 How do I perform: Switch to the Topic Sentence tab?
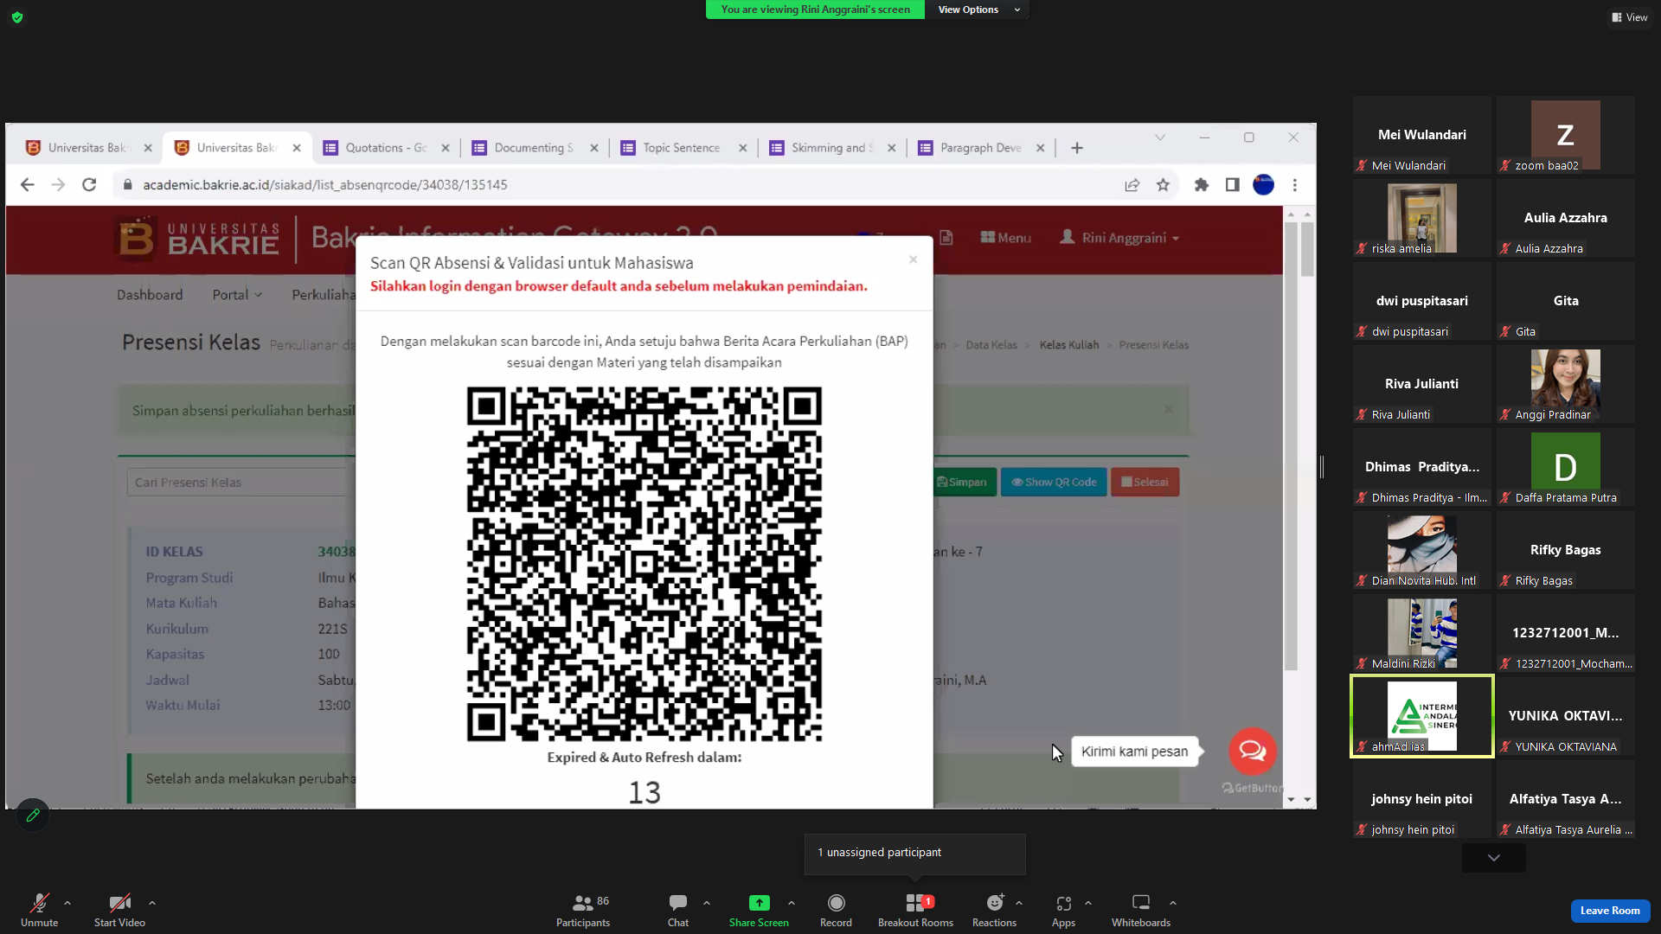pos(683,148)
